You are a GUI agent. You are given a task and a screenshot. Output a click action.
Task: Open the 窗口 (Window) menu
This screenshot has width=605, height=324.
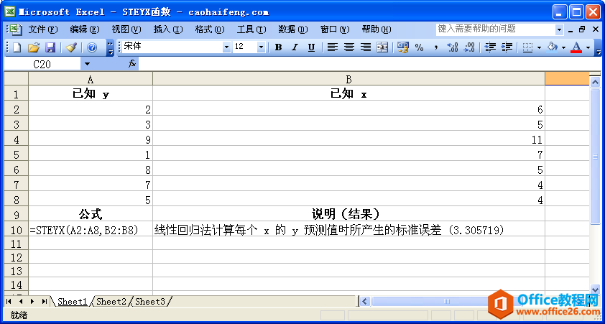335,29
